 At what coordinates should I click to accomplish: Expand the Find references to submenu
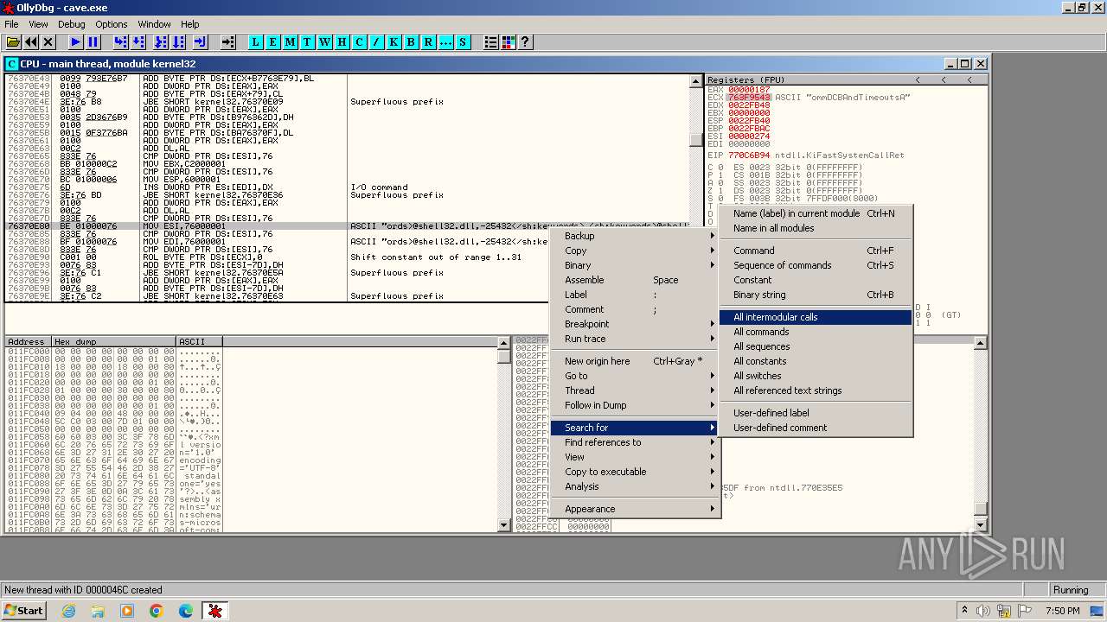point(635,442)
